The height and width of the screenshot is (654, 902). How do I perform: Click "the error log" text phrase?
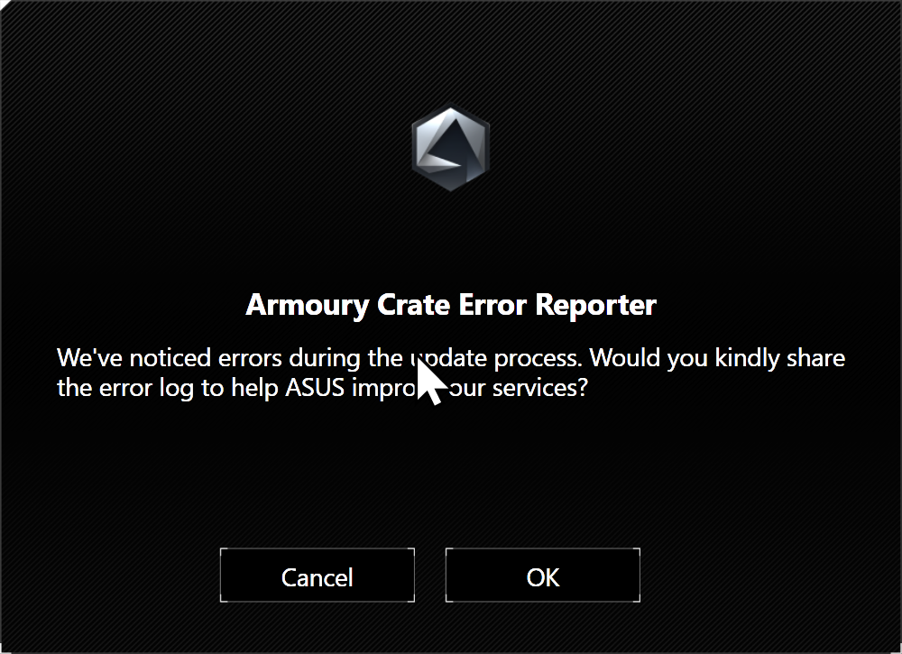[x=125, y=388]
